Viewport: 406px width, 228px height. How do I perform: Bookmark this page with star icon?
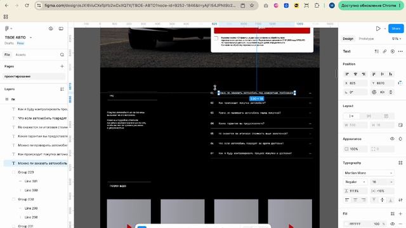tap(252, 6)
